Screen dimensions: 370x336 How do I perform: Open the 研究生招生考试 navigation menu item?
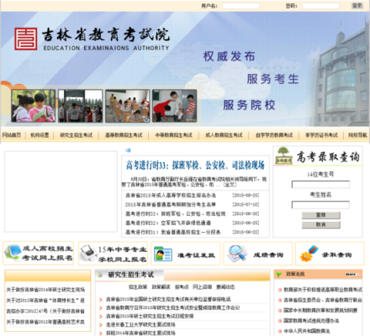(x=77, y=135)
